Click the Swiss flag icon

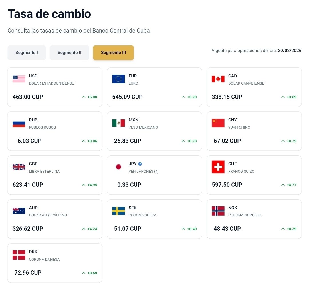pyautogui.click(x=218, y=167)
